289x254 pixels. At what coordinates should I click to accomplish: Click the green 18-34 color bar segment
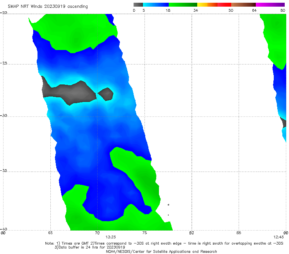click(183, 5)
